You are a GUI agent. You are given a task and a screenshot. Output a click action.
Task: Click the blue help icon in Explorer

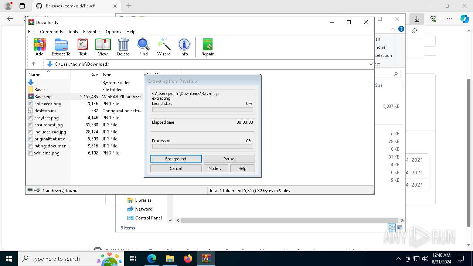pos(401,29)
